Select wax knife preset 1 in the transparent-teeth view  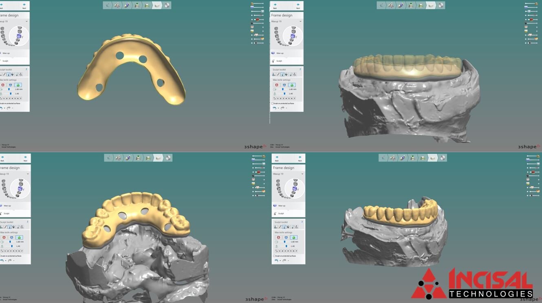pos(278,98)
